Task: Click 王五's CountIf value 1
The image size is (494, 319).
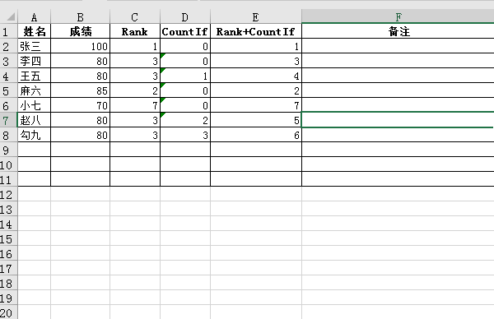Action: tap(185, 76)
